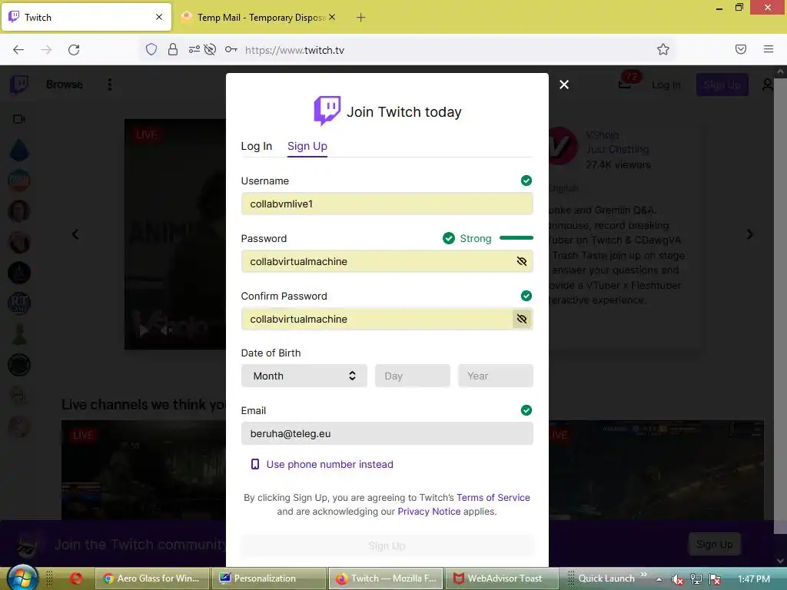Toggle password visibility in Password field

pyautogui.click(x=522, y=261)
